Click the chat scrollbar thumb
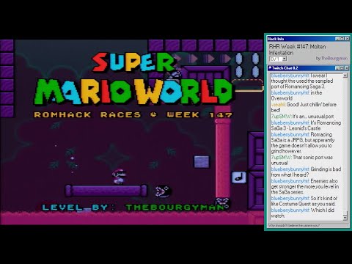The height and width of the screenshot is (264, 352). 345,213
